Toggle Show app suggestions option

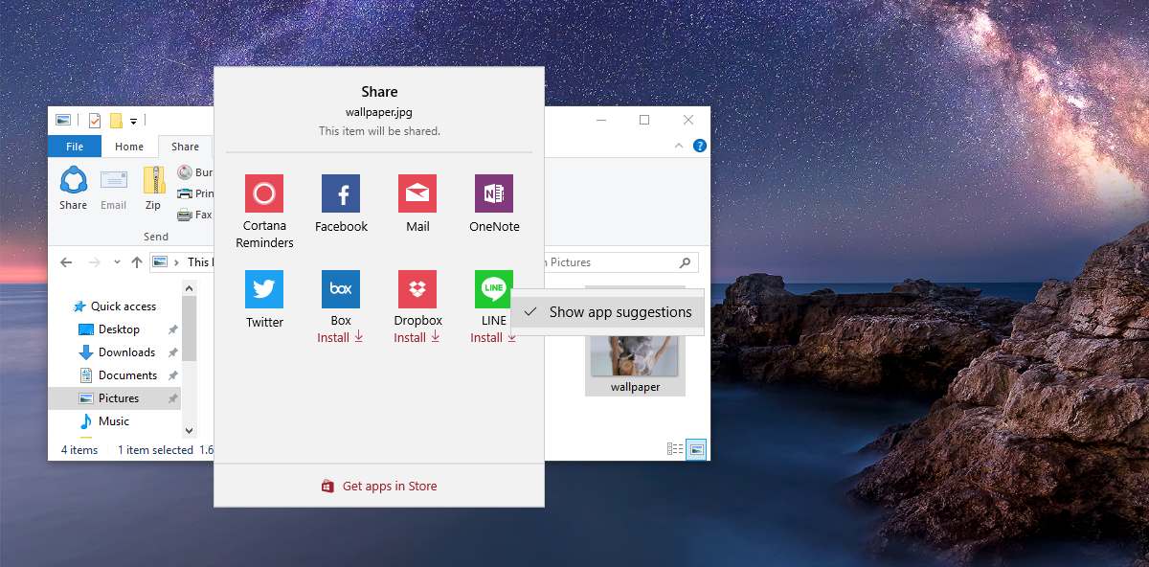[x=607, y=312]
